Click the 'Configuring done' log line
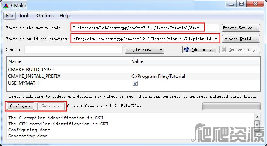This screenshot has height=146, width=267. tap(29, 130)
